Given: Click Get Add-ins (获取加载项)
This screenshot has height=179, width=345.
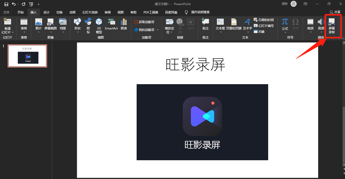Looking at the screenshot, I should pos(144,22).
